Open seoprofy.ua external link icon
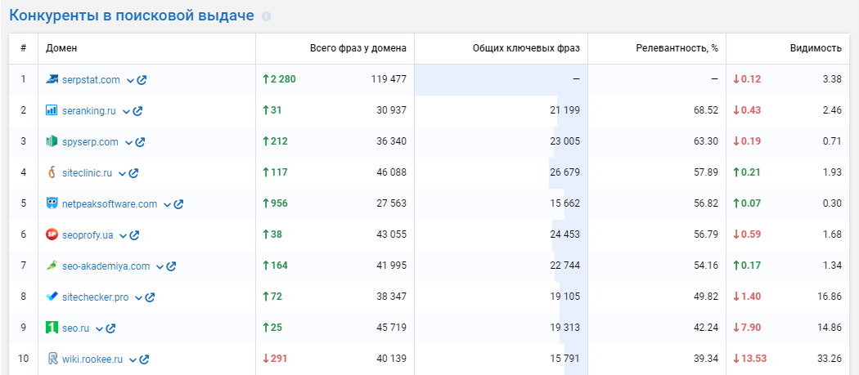 tap(135, 235)
